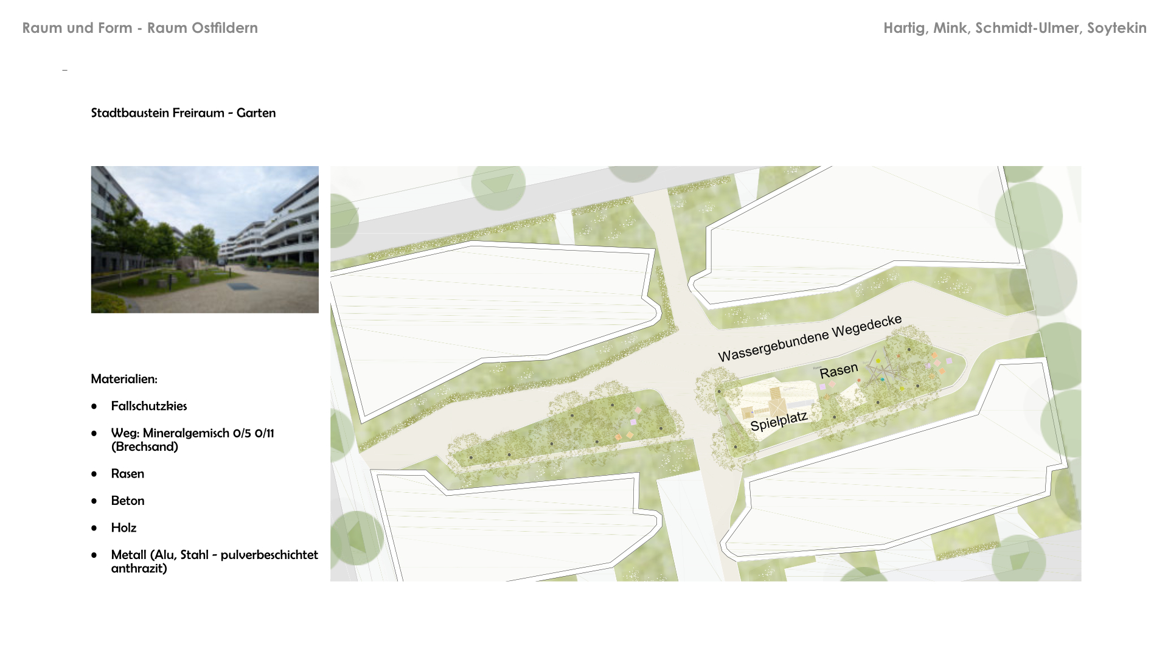Expand the Beton list entry

click(128, 501)
